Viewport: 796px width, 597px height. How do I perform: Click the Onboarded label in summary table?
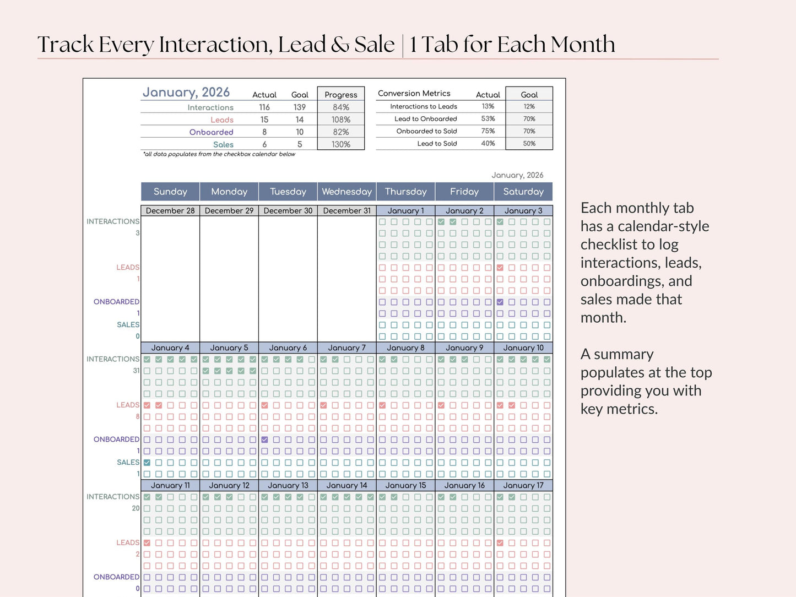[x=212, y=132]
